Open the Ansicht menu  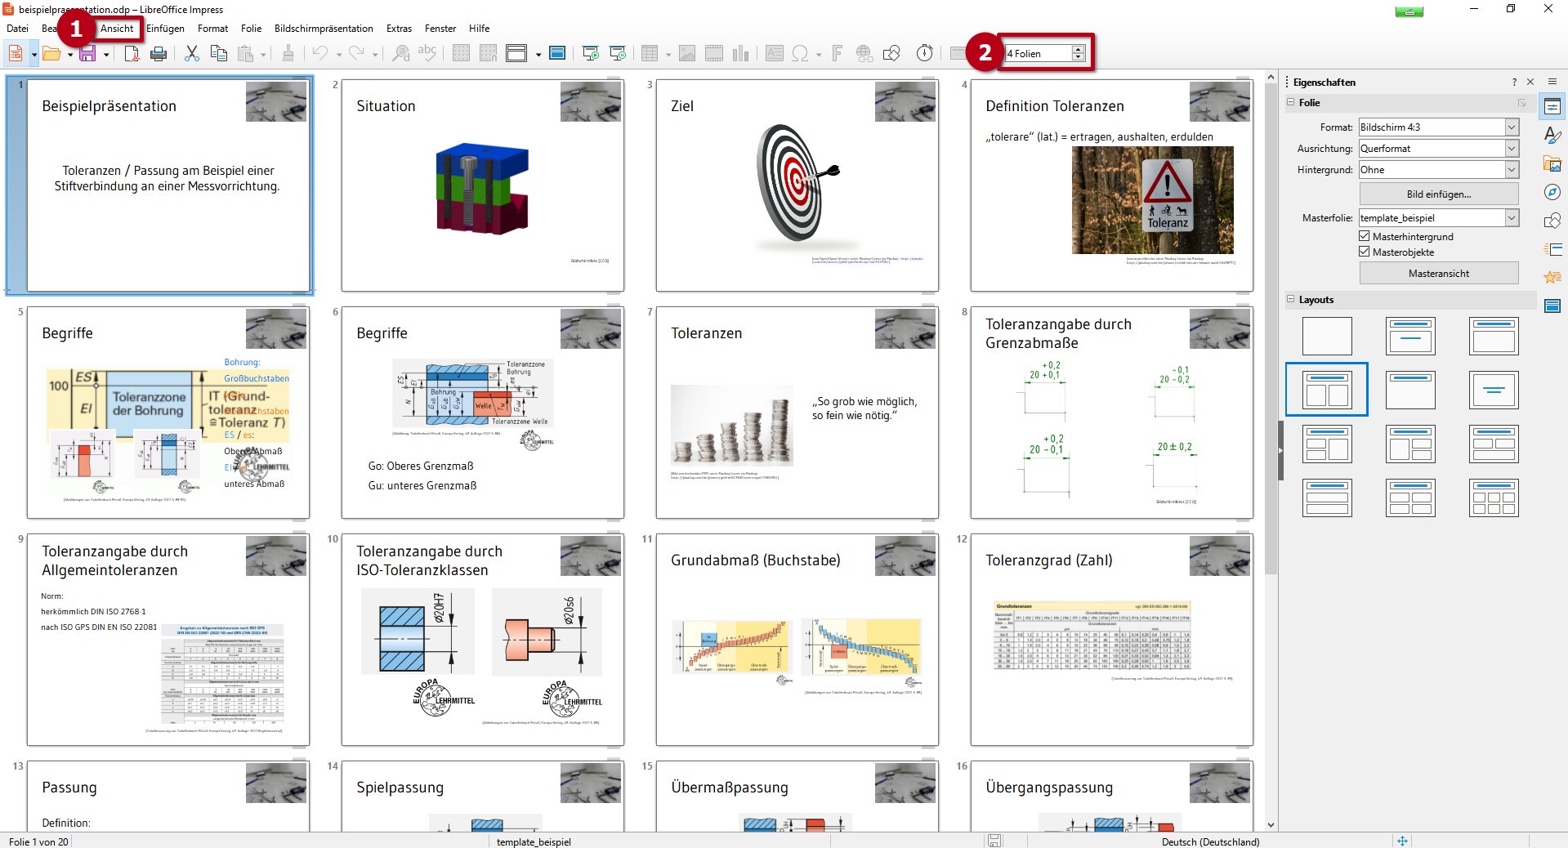(117, 29)
